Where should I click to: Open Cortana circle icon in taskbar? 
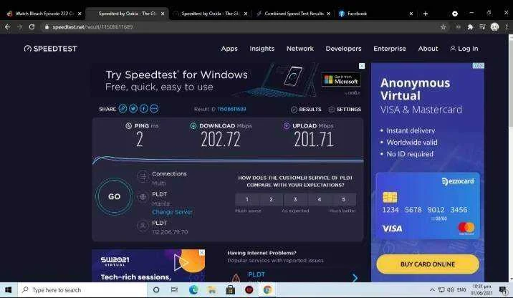click(156, 290)
